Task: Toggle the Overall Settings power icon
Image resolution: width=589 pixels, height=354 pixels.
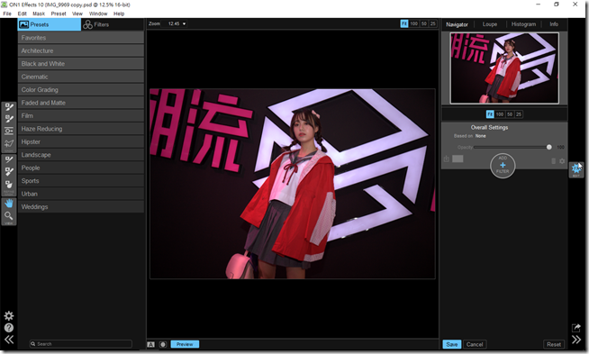Action: (447, 159)
